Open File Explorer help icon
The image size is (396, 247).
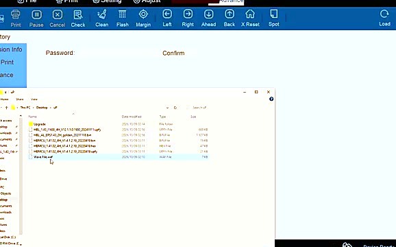[271, 99]
